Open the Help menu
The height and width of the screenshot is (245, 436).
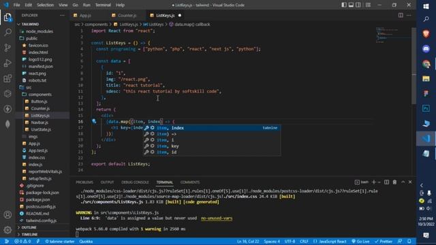120,5
